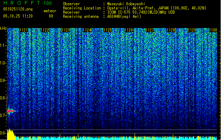Click the date stamp 05.10.25 11:20
Image resolution: width=221 pixels, height=140 pixels.
(x=18, y=16)
